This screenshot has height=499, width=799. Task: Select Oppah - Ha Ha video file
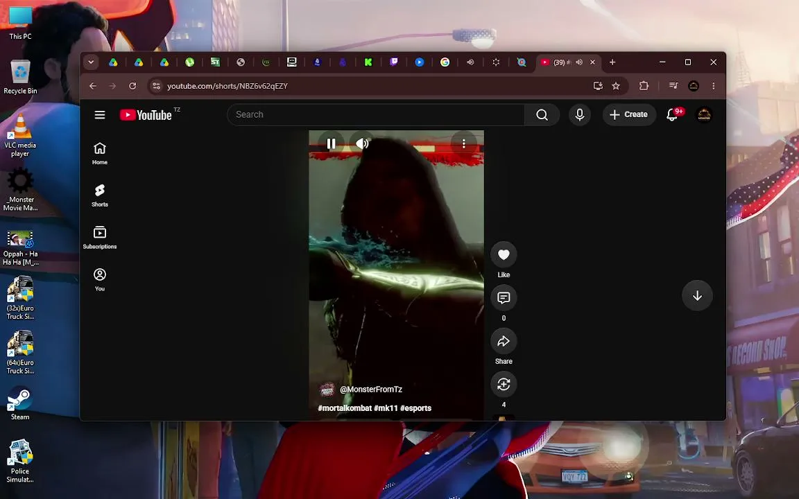pyautogui.click(x=20, y=249)
